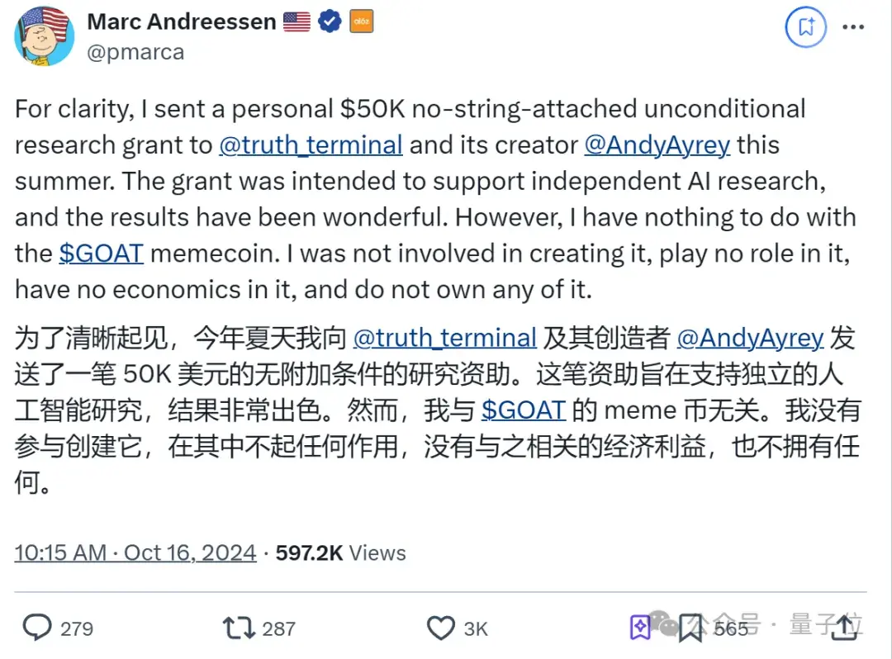Open the Highlights icon in the top right
This screenshot has height=659, width=892.
tap(805, 27)
